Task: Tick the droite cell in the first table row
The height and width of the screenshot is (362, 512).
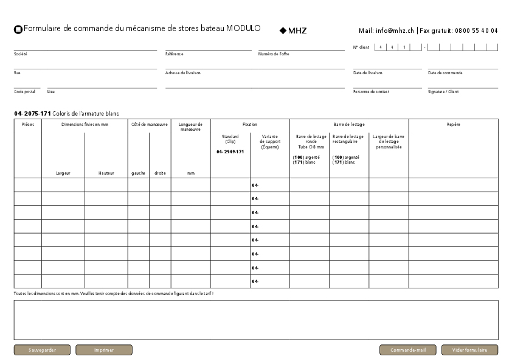Action: tap(160, 185)
